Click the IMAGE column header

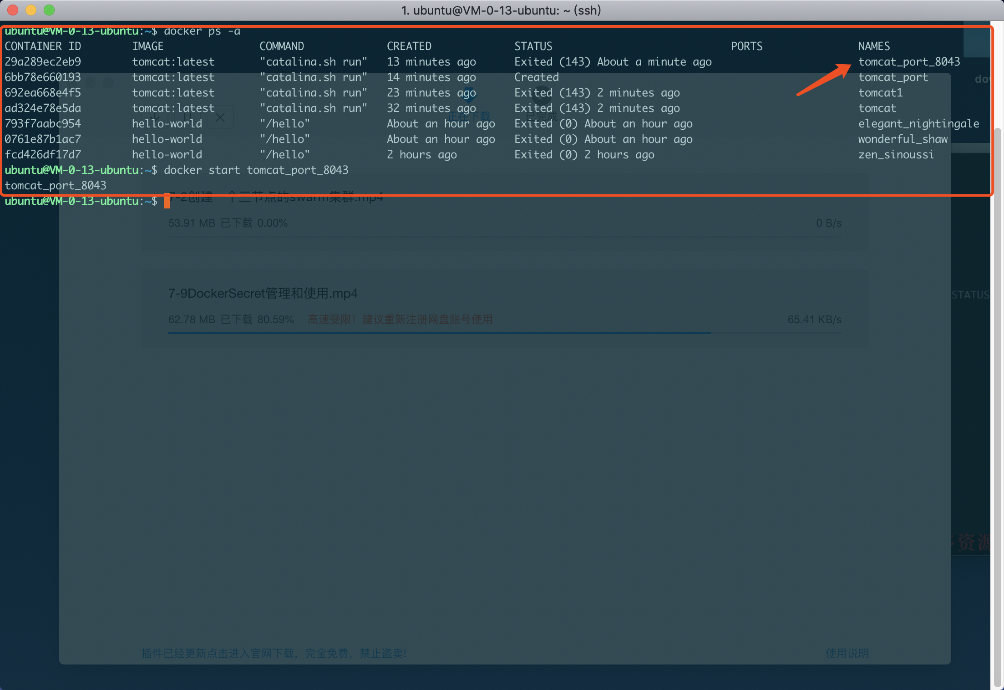tap(148, 46)
